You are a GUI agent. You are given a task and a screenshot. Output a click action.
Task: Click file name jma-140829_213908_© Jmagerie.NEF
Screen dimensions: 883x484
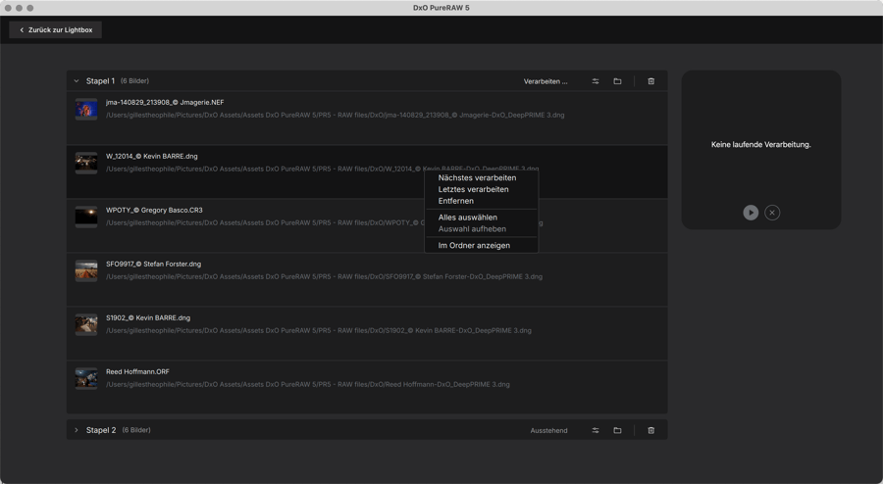pos(165,102)
